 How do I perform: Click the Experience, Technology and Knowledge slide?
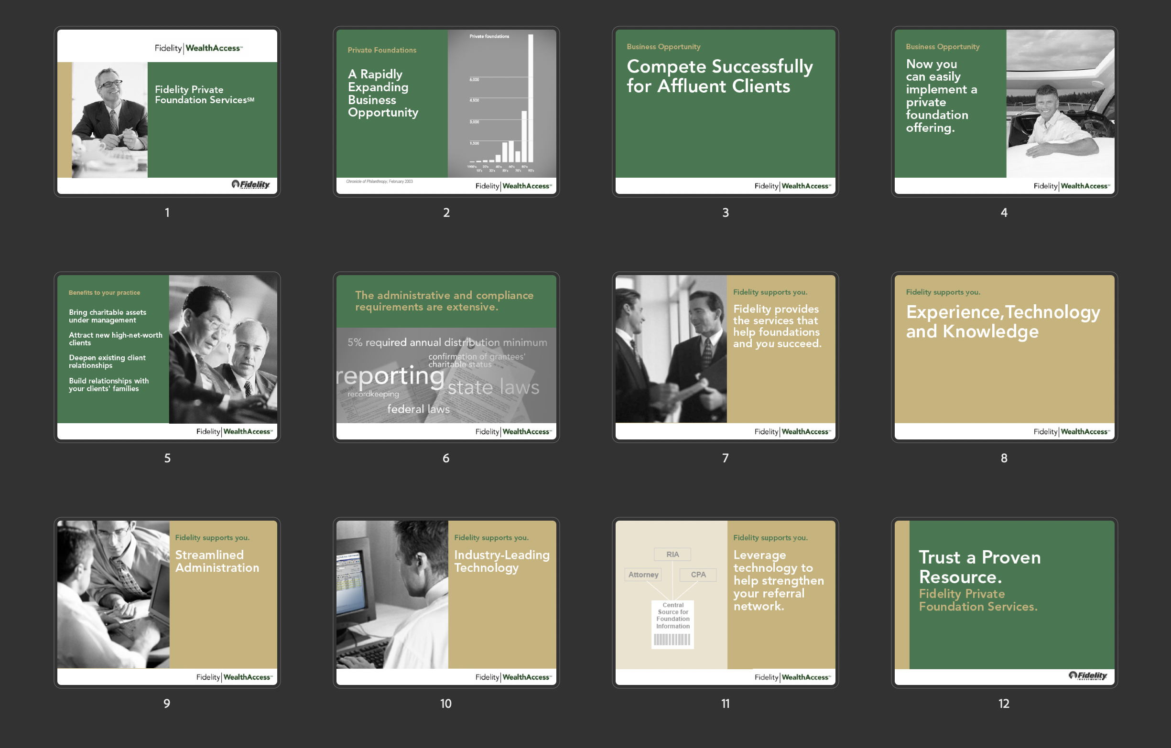click(x=1004, y=357)
